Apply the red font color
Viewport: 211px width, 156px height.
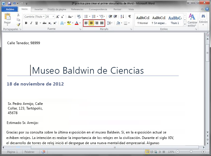[x=77, y=23]
